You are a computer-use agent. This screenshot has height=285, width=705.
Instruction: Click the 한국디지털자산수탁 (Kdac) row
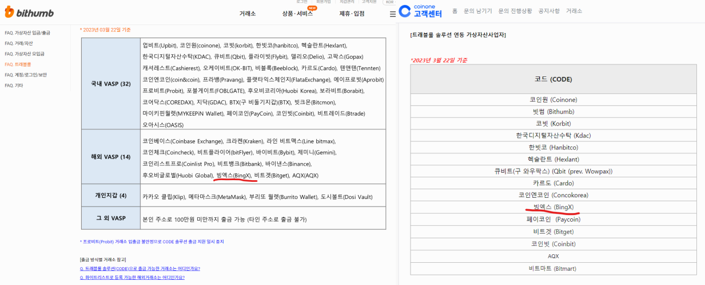(x=553, y=136)
